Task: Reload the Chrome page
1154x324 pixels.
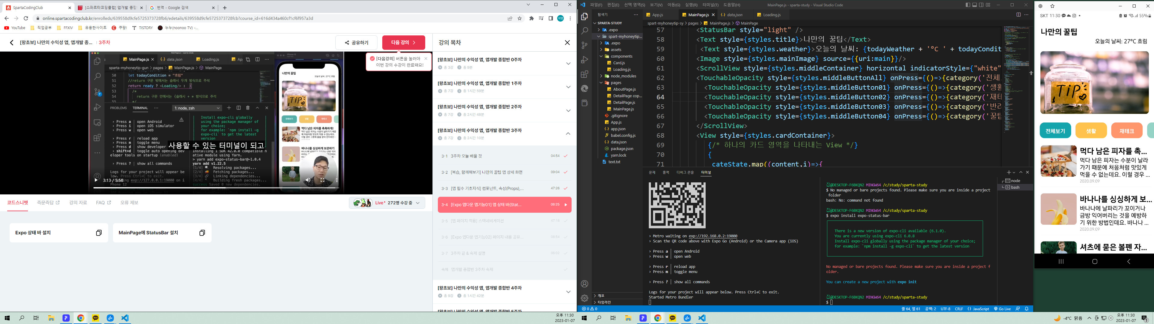Action: coord(26,18)
